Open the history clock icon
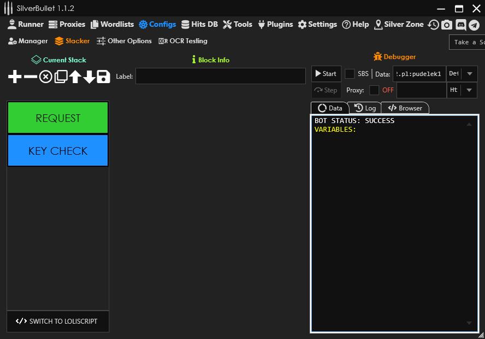Viewport: 485px width, 339px height. pyautogui.click(x=433, y=25)
